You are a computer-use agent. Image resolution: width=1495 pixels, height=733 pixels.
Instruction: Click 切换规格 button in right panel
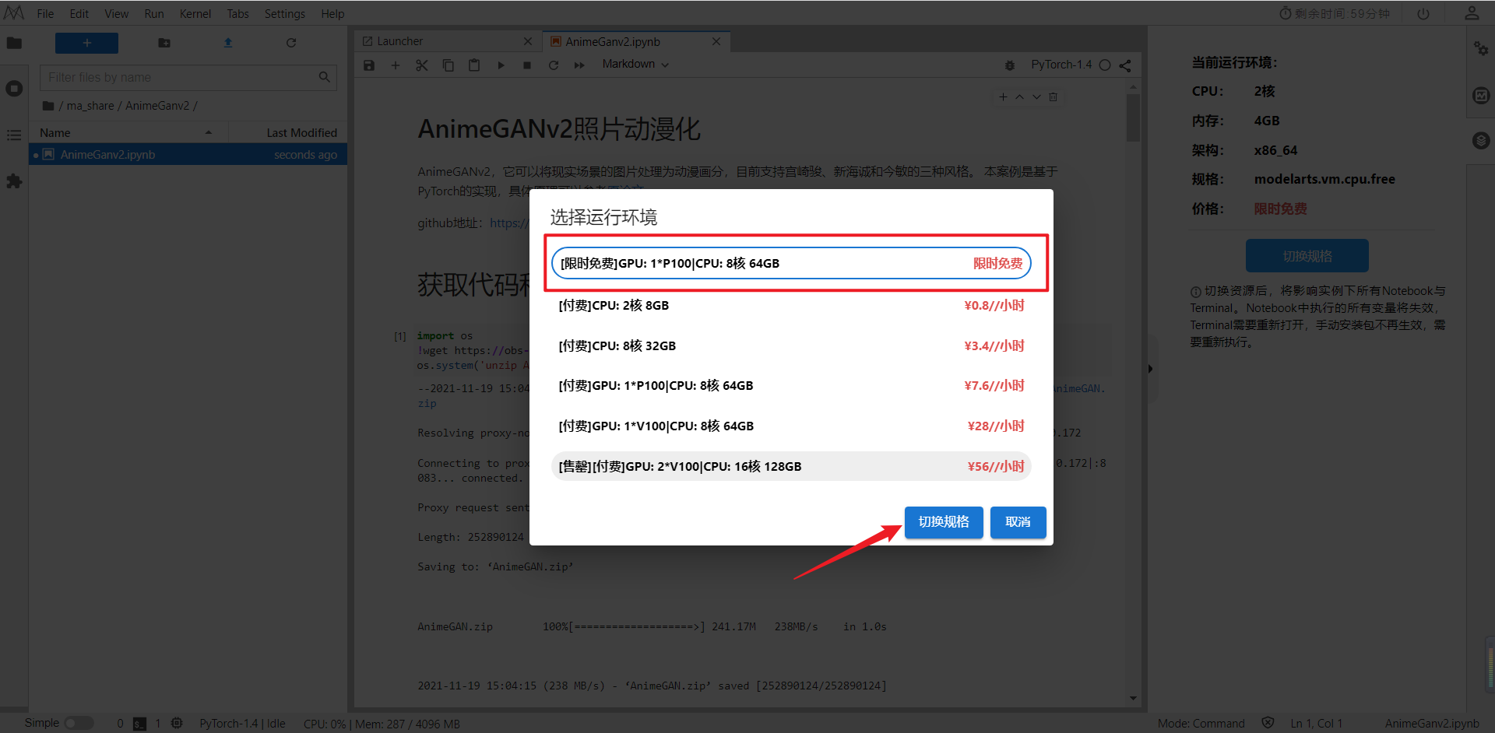pos(1307,256)
